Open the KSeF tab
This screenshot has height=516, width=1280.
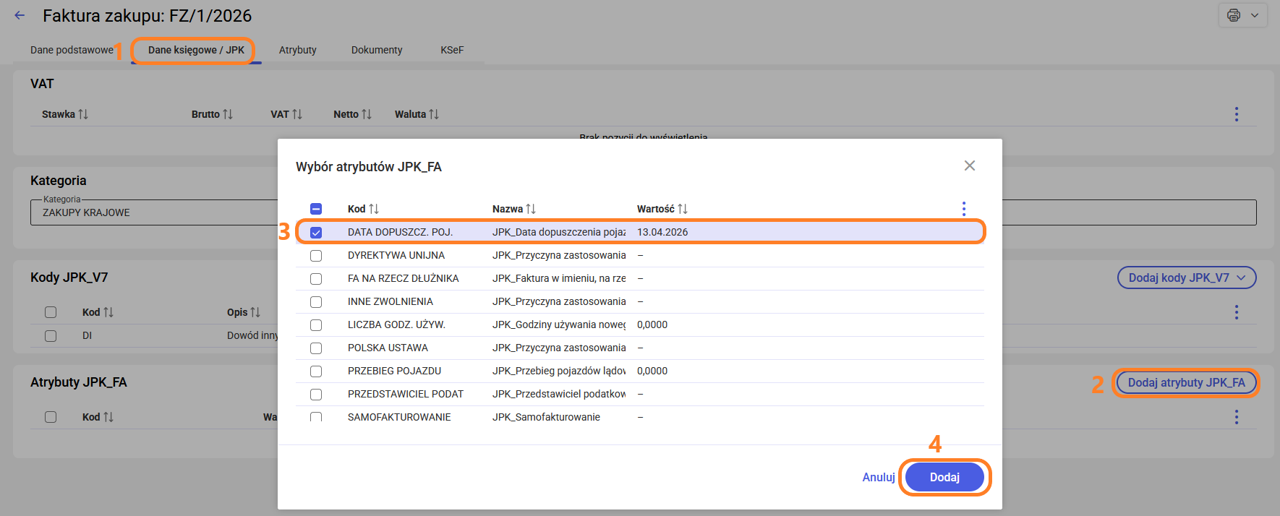coord(452,50)
